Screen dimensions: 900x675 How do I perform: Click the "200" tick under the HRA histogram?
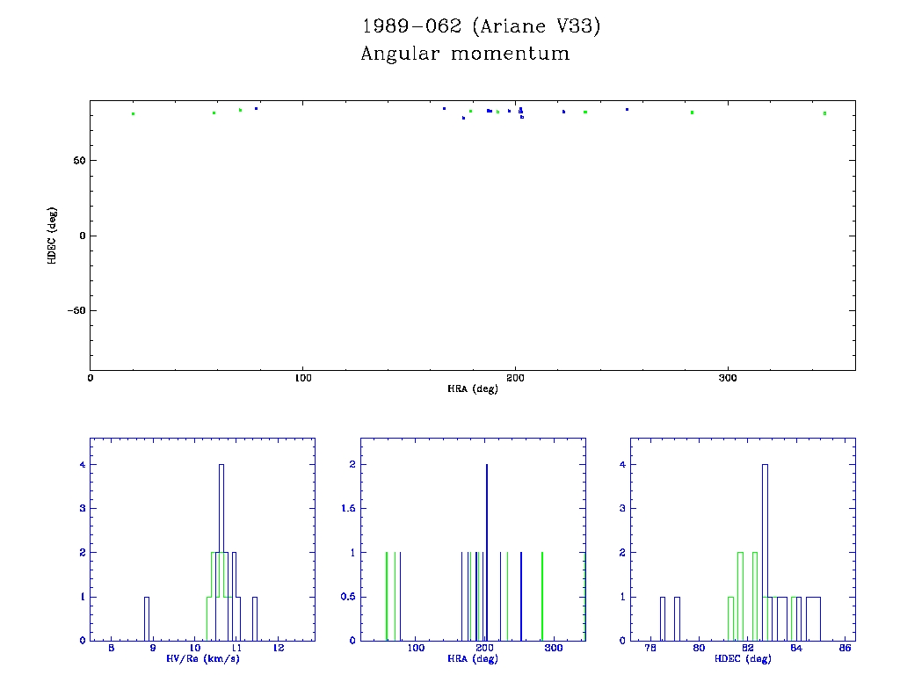pyautogui.click(x=485, y=648)
